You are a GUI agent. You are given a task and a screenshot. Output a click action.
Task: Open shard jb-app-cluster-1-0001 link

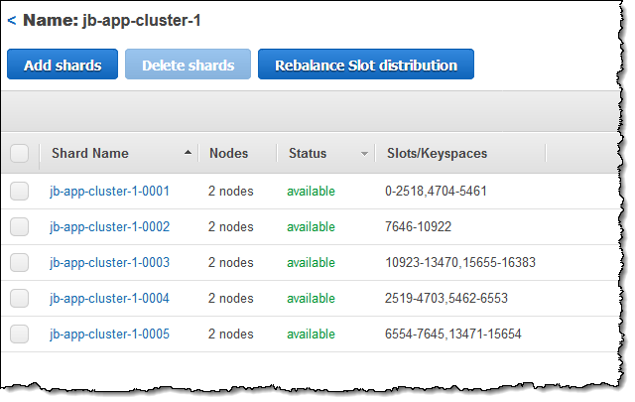(x=109, y=192)
